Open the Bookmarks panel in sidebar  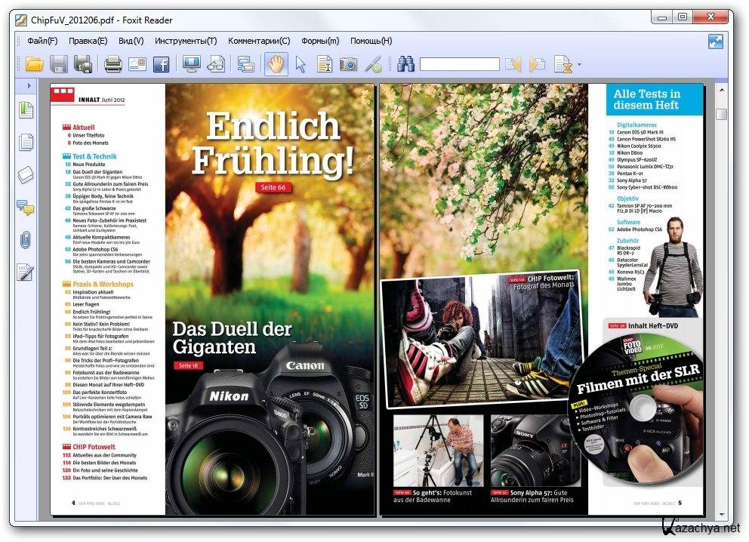coord(26,110)
